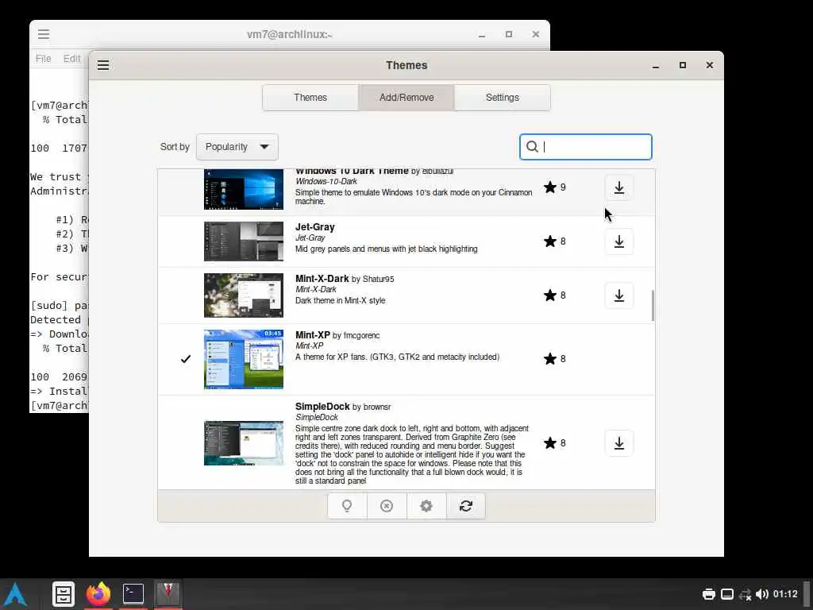Click the Windows 10 Dark star rating
The image size is (813, 610).
tap(555, 187)
